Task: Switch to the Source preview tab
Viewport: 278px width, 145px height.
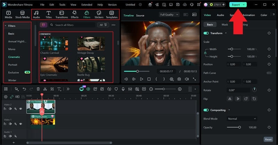Action: [x=140, y=16]
